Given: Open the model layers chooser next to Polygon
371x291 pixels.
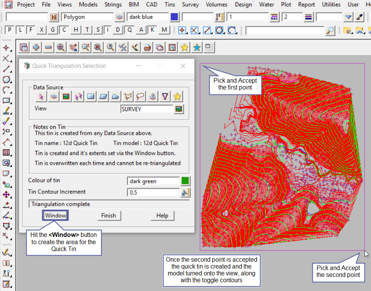Looking at the screenshot, I should (119, 17).
